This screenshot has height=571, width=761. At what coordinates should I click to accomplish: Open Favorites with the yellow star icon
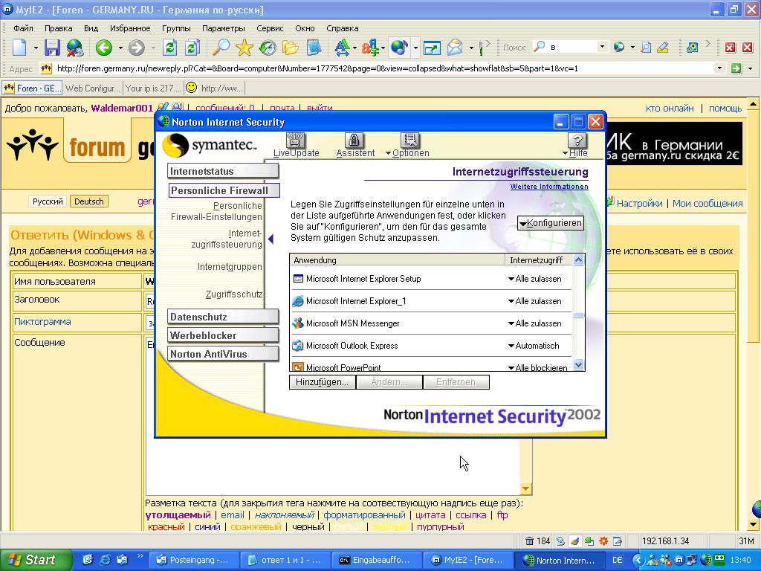(x=244, y=48)
